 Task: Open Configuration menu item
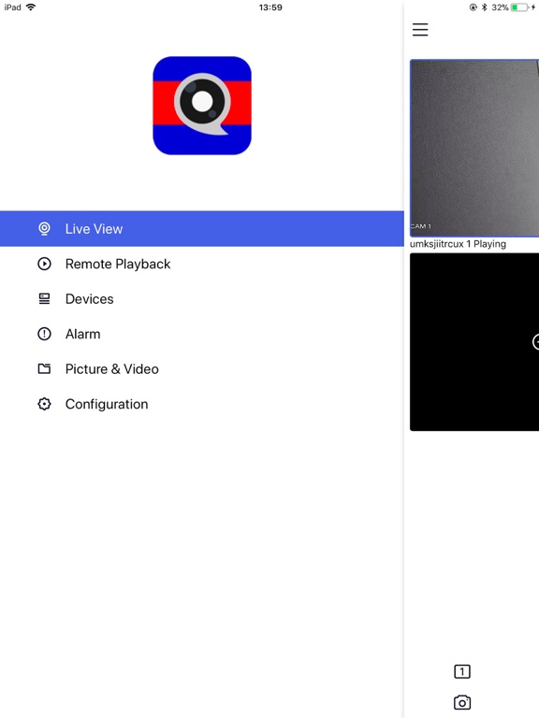pyautogui.click(x=202, y=404)
